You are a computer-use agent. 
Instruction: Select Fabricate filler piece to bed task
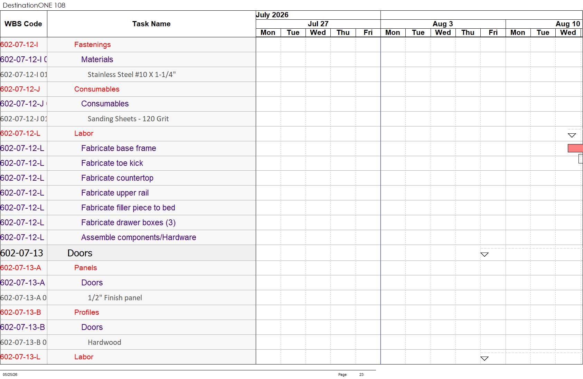pyautogui.click(x=128, y=208)
